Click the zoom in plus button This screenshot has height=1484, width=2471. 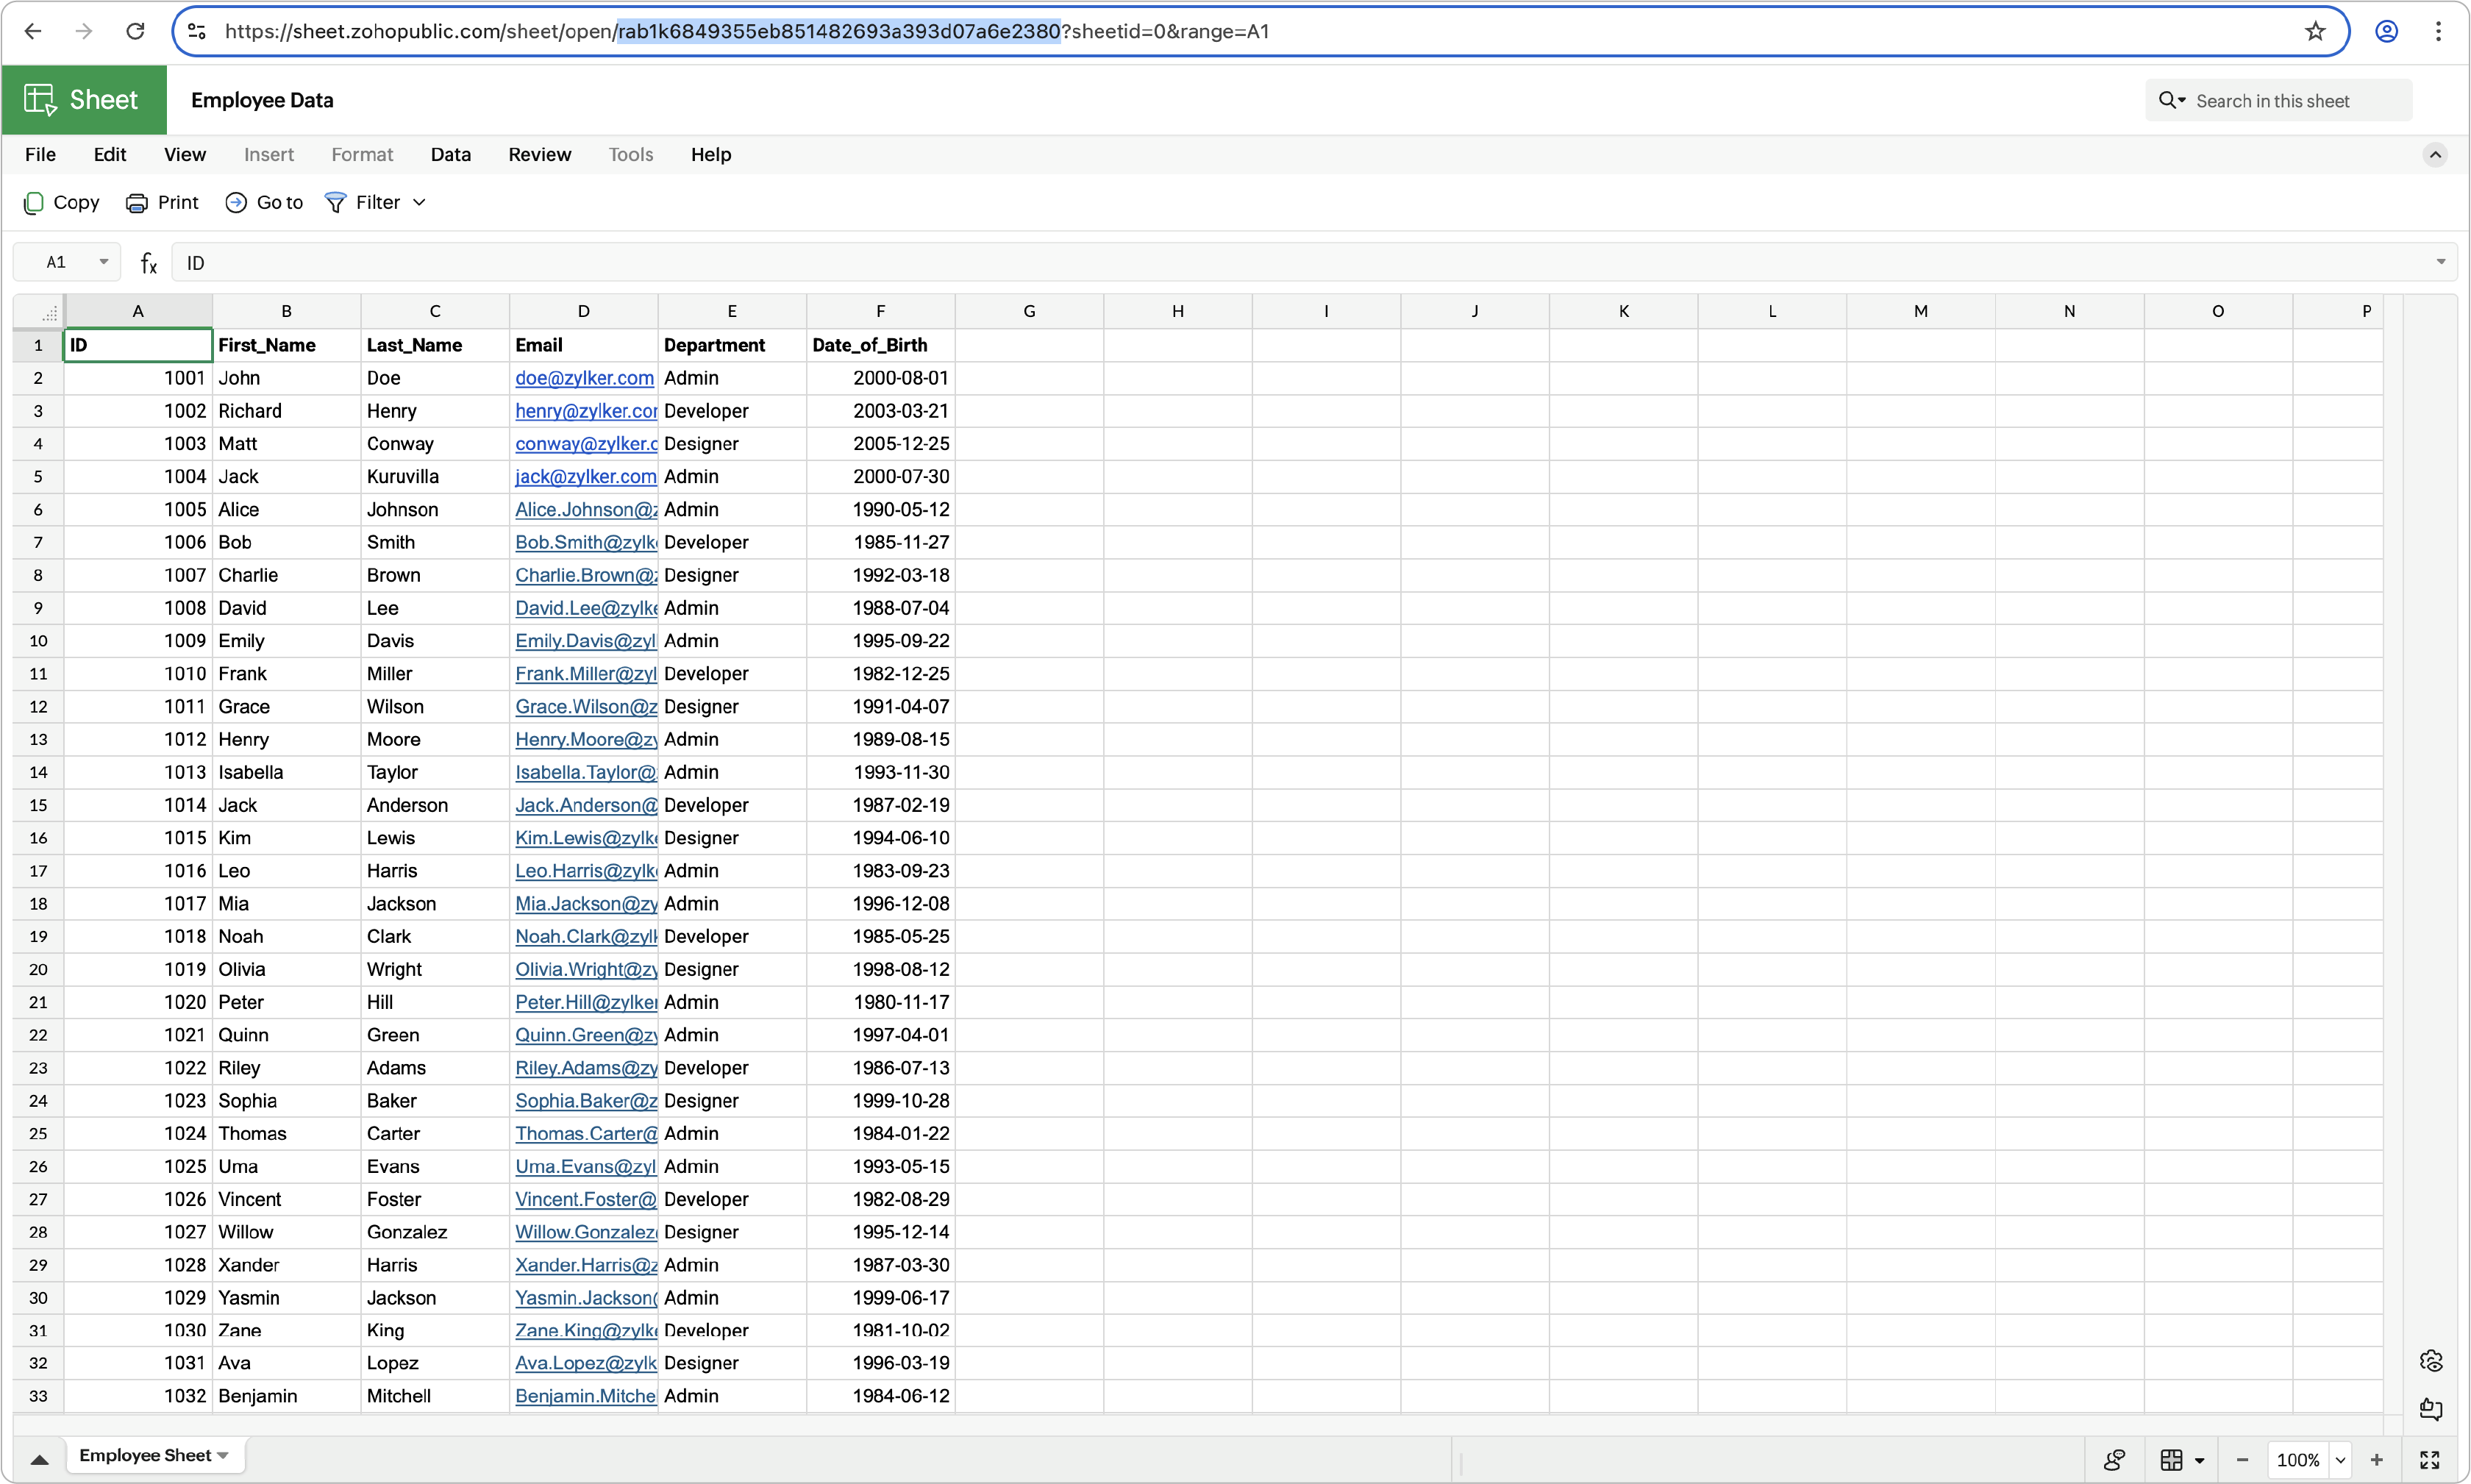coord(2377,1460)
